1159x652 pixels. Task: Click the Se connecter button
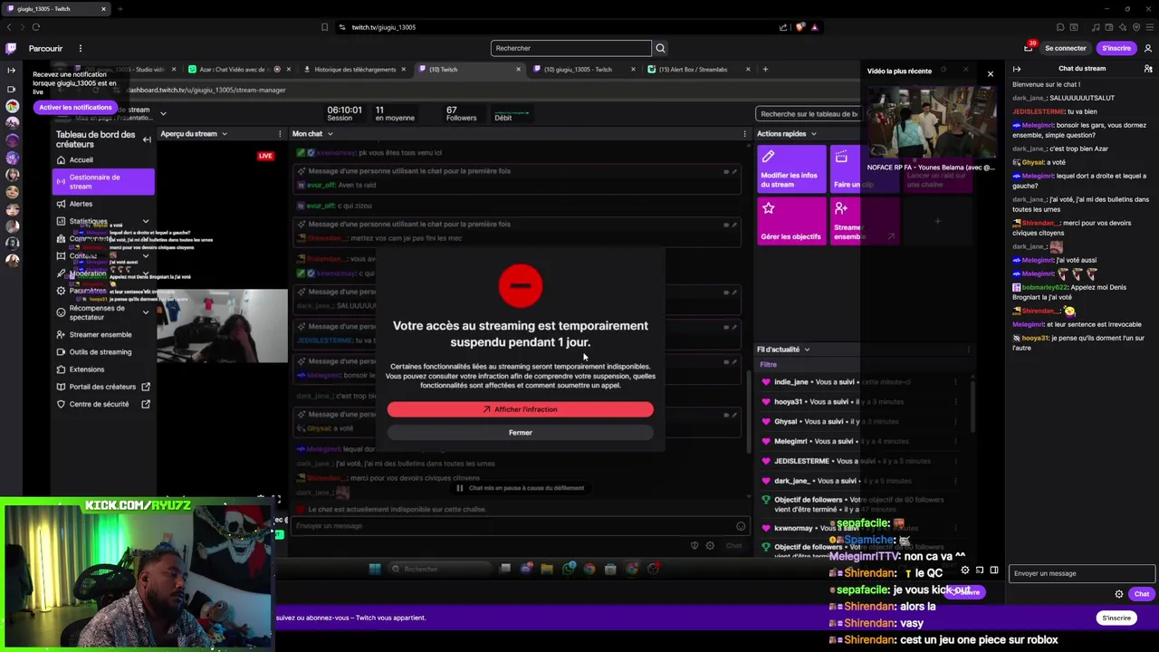[1065, 48]
